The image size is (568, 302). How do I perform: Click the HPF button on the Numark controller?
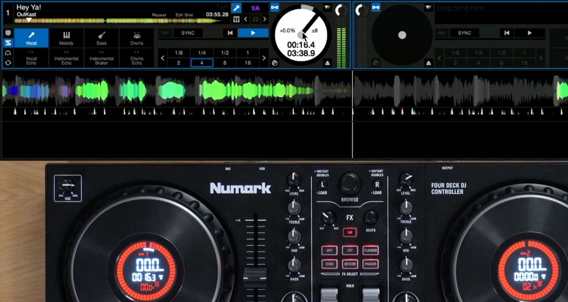point(330,251)
